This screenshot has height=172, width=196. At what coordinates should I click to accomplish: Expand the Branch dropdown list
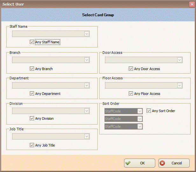tap(87, 60)
